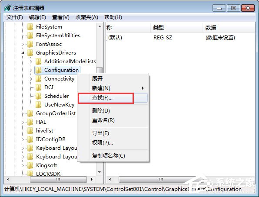Click the Scheduler folder icon
Viewport: 259px width, 197px height.
(x=39, y=96)
